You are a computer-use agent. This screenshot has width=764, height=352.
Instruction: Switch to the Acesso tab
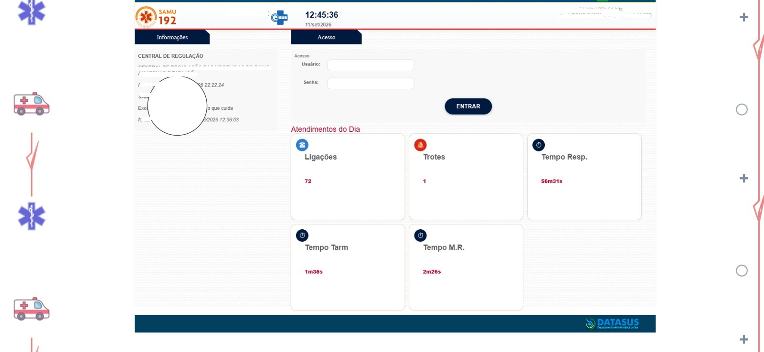pyautogui.click(x=326, y=37)
